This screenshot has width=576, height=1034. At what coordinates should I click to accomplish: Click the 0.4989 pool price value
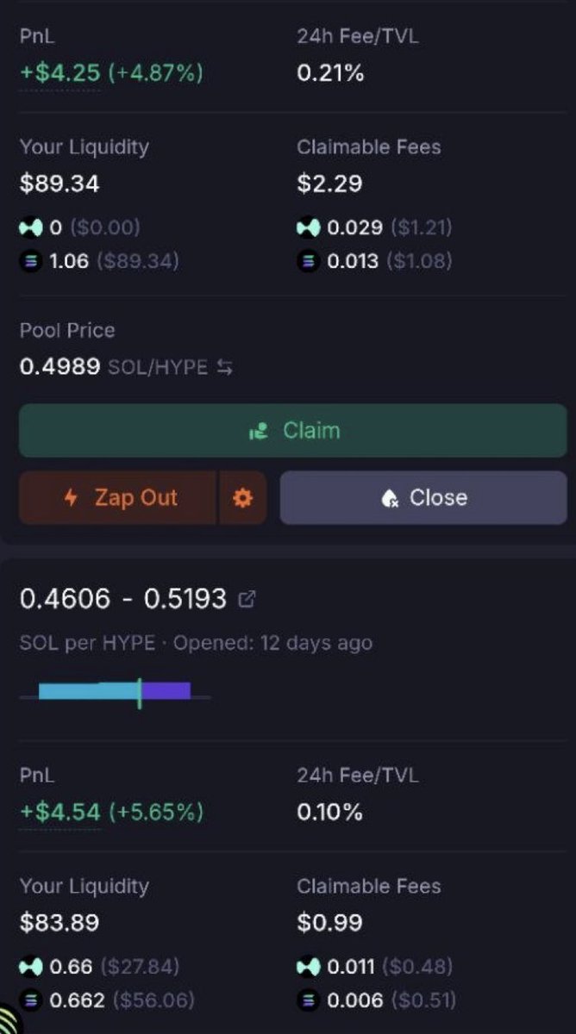(59, 368)
